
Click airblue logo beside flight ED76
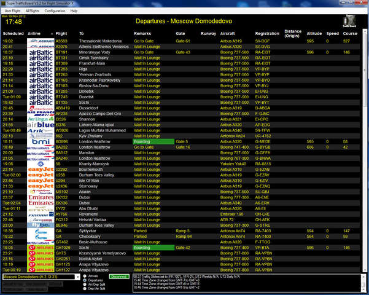[x=41, y=125]
